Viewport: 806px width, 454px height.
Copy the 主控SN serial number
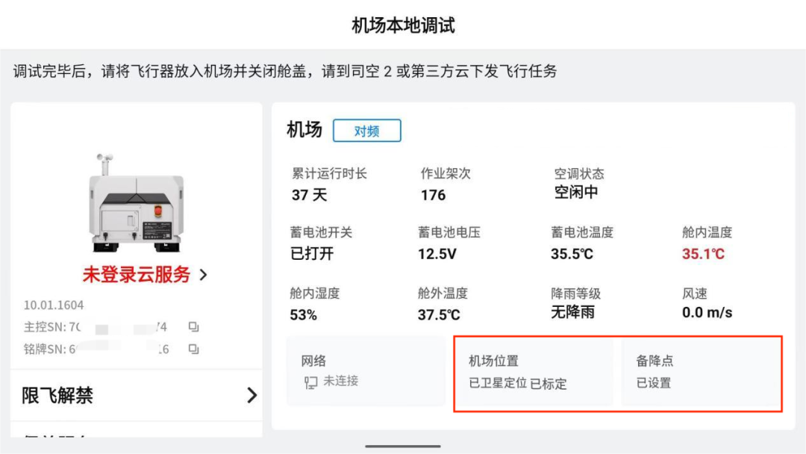193,326
